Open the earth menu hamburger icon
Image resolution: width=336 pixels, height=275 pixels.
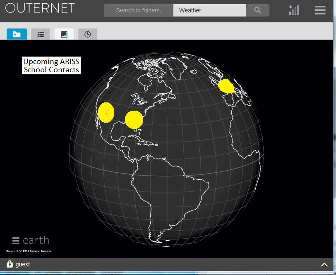tap(16, 240)
